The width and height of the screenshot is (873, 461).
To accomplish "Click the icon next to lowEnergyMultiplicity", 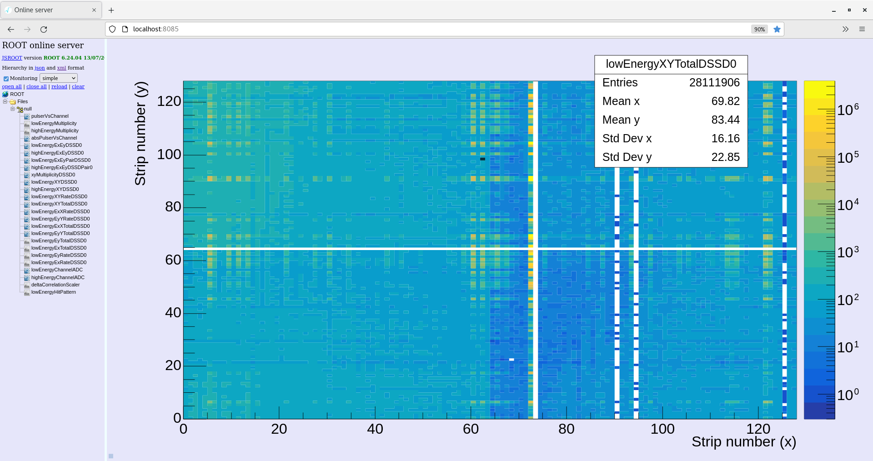I will (x=27, y=124).
